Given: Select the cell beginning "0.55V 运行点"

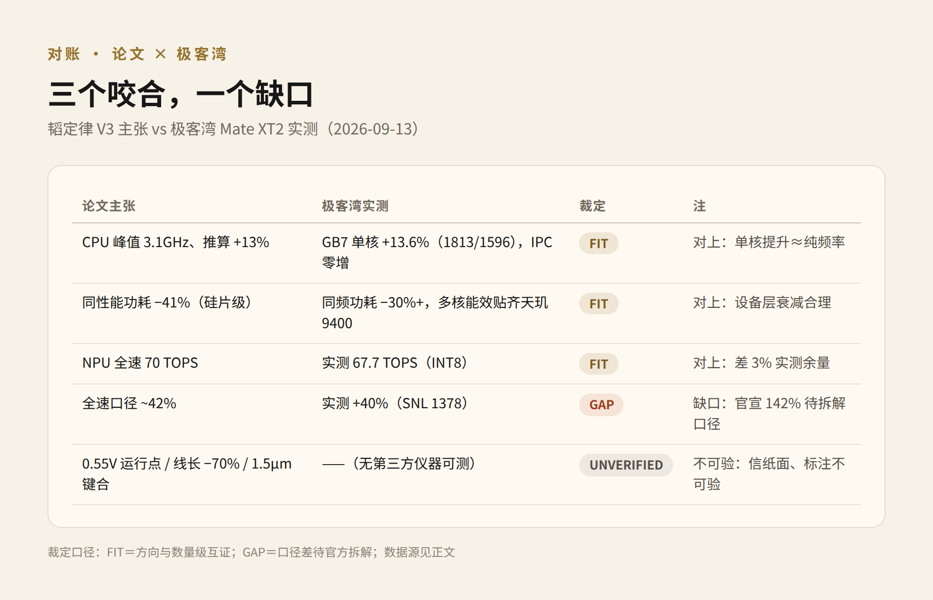Looking at the screenshot, I should click(x=187, y=474).
